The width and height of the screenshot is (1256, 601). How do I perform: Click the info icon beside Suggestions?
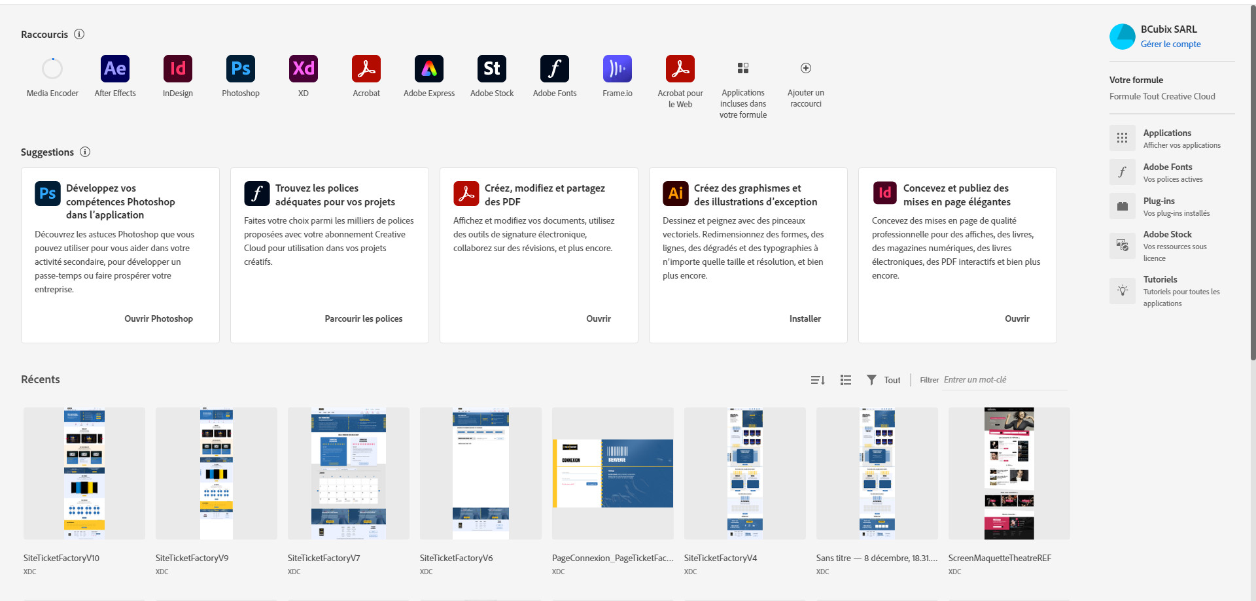click(x=85, y=152)
